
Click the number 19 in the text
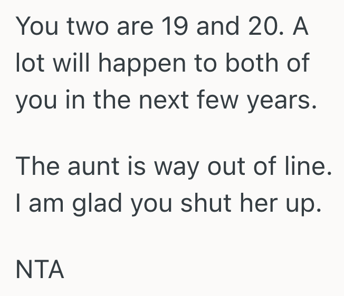(x=175, y=27)
